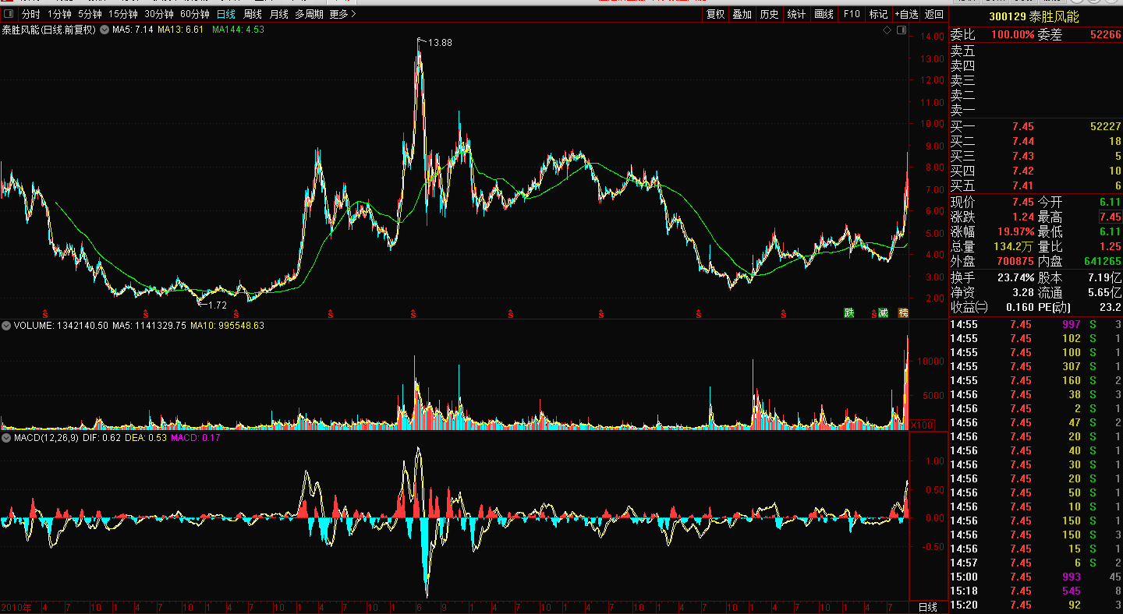Image resolution: width=1123 pixels, height=614 pixels.
Task: Add stock to watchlist with +自选
Action: [906, 14]
